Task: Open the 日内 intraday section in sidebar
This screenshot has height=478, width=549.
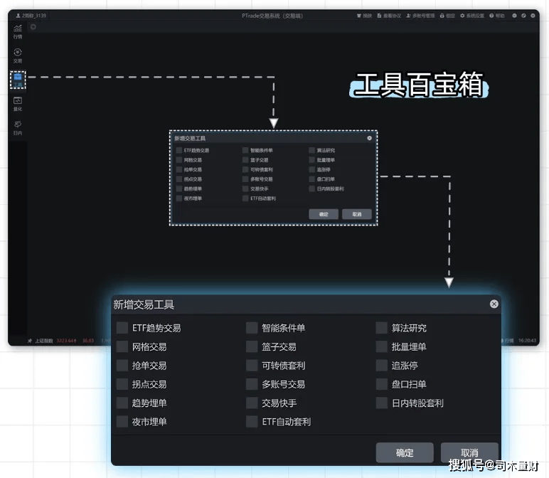Action: point(18,128)
